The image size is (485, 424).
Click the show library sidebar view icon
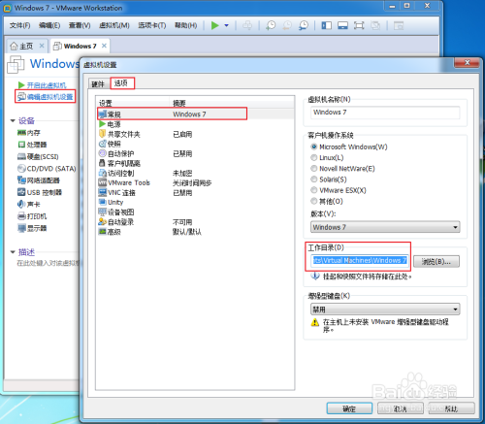tap(326, 25)
